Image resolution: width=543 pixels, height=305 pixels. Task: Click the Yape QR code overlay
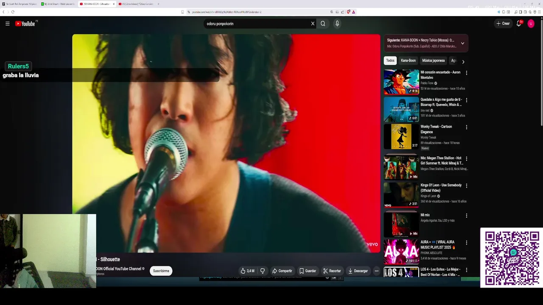(x=512, y=258)
